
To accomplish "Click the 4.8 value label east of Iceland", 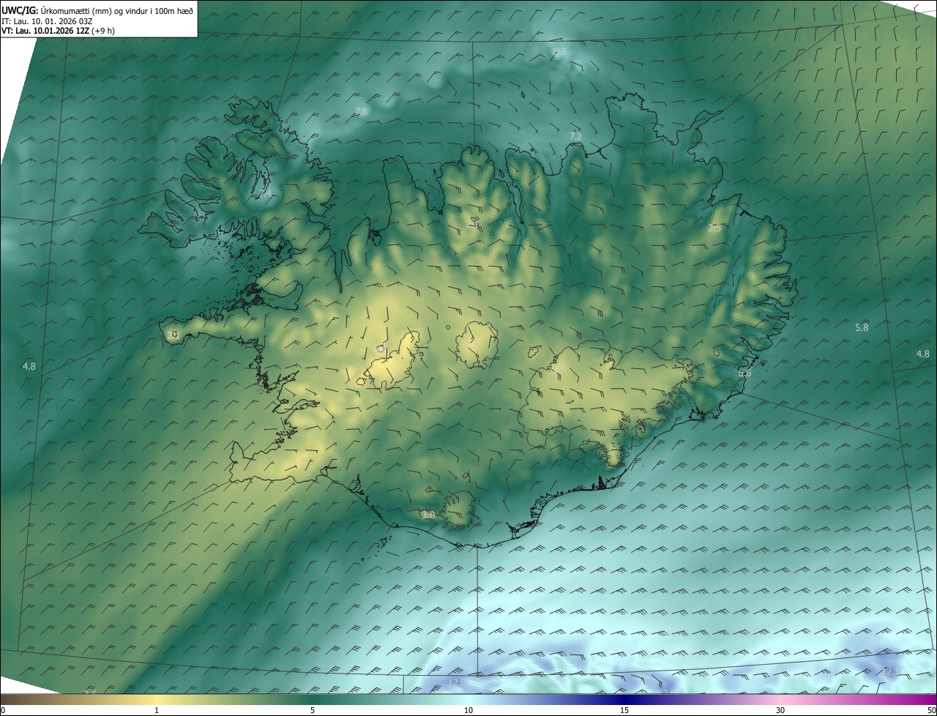I will 923,354.
